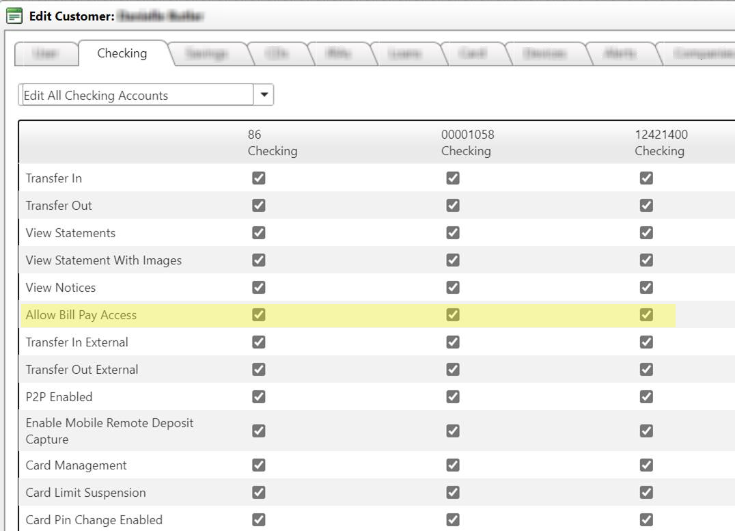Click the 'Card Management' row label
Image resolution: width=735 pixels, height=531 pixels.
click(76, 465)
